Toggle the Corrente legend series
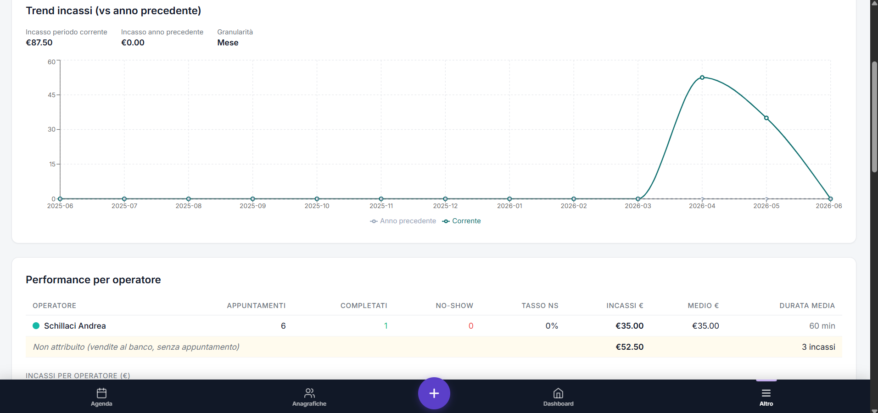Image resolution: width=878 pixels, height=413 pixels. (x=461, y=221)
